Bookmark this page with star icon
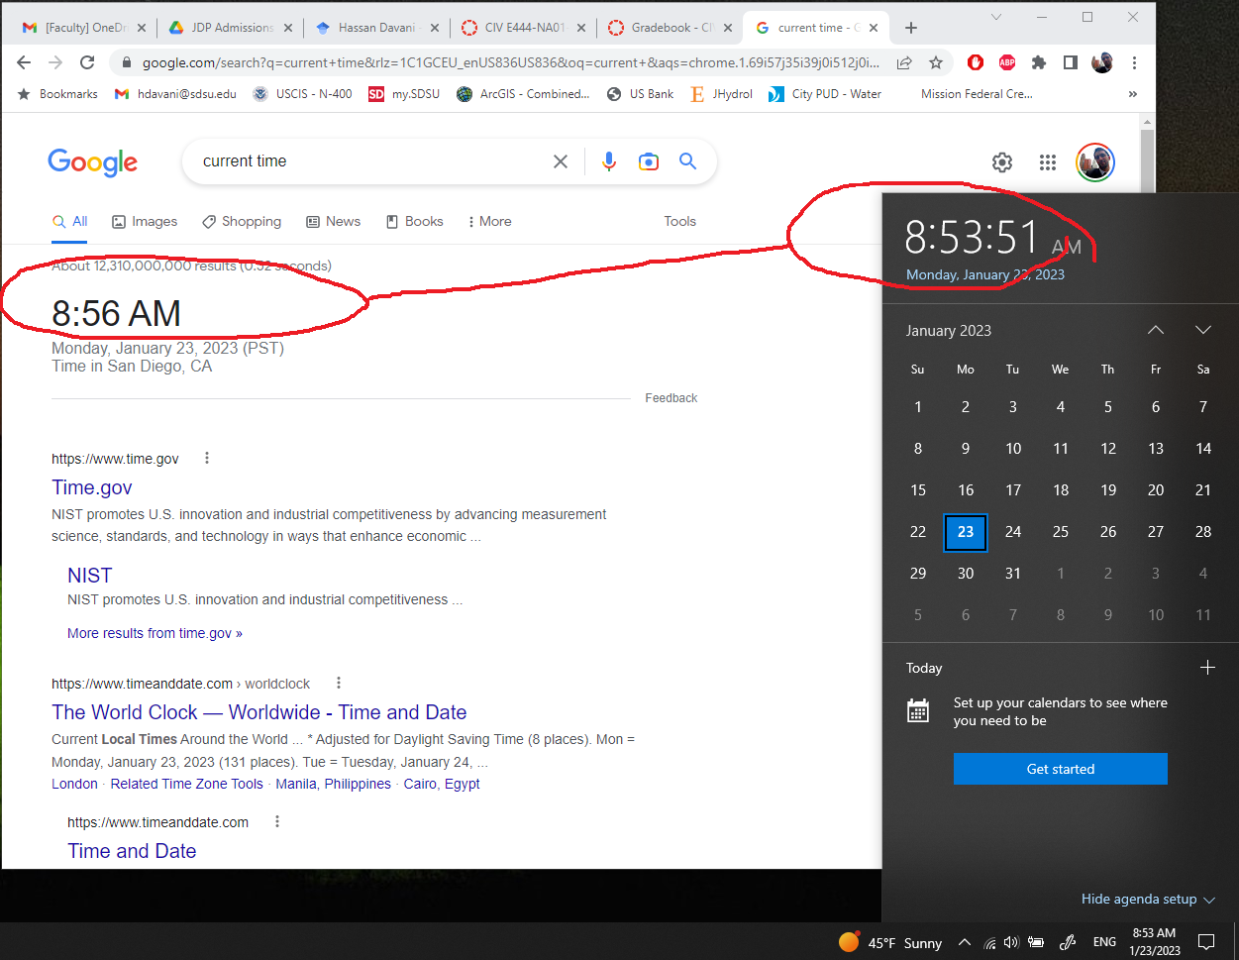The height and width of the screenshot is (960, 1239). [x=936, y=62]
